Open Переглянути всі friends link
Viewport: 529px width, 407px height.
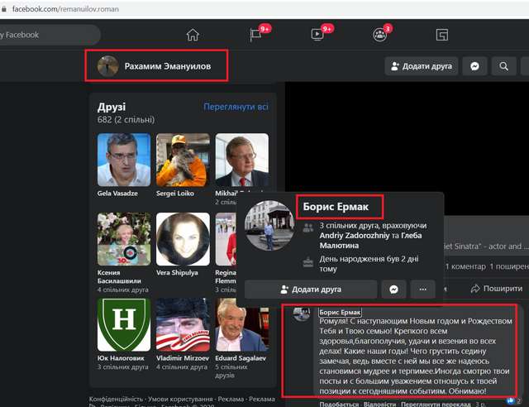click(x=236, y=107)
